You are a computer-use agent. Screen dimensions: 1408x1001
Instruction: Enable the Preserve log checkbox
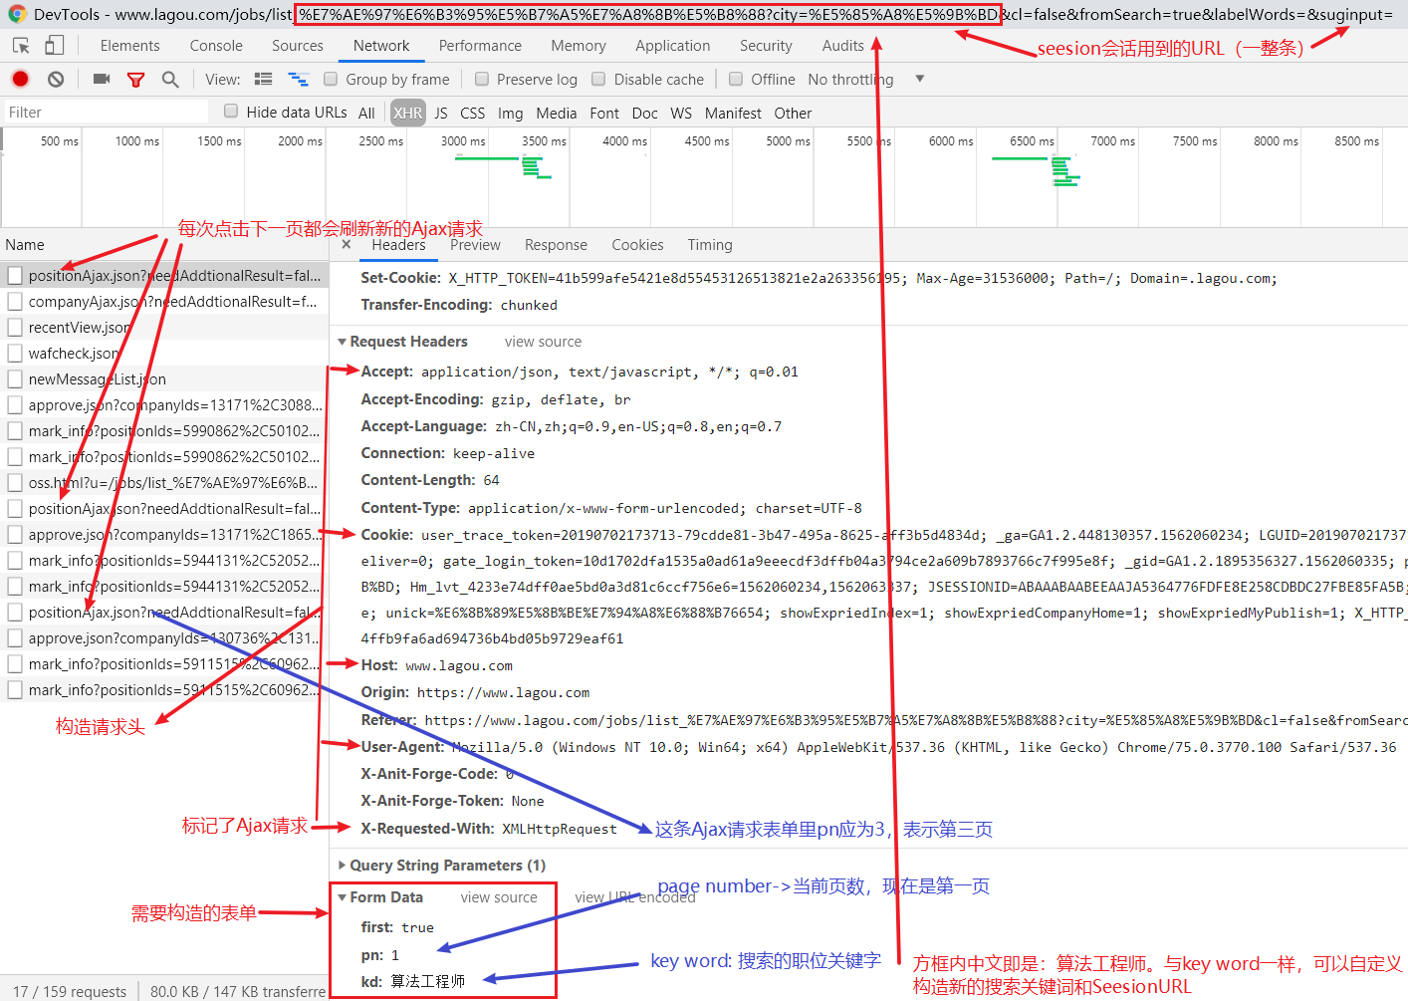click(482, 79)
